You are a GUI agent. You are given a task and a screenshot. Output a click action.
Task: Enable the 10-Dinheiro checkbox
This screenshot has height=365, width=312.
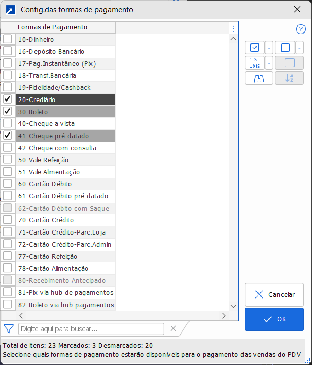point(8,39)
